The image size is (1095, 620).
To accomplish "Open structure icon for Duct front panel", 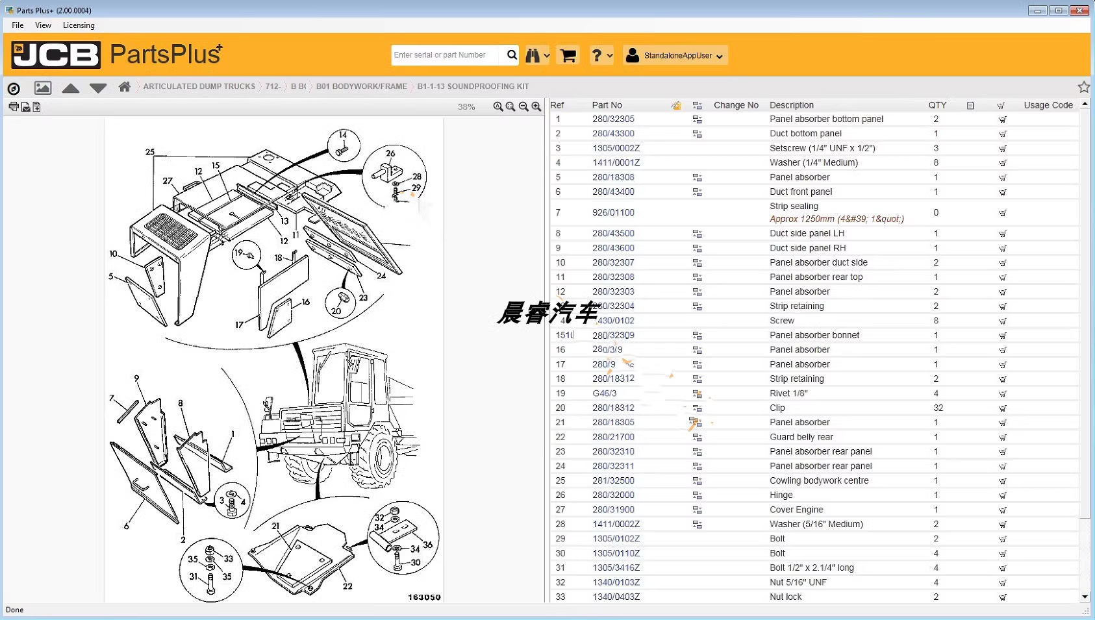I will point(697,192).
